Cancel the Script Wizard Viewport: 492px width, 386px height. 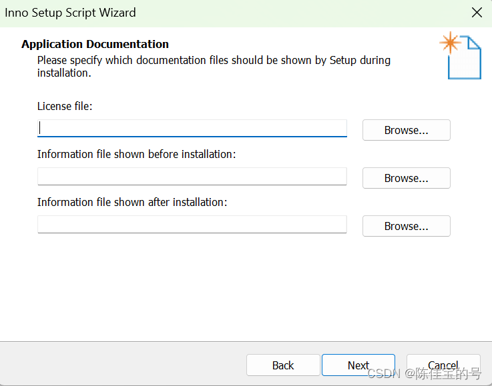click(x=443, y=365)
